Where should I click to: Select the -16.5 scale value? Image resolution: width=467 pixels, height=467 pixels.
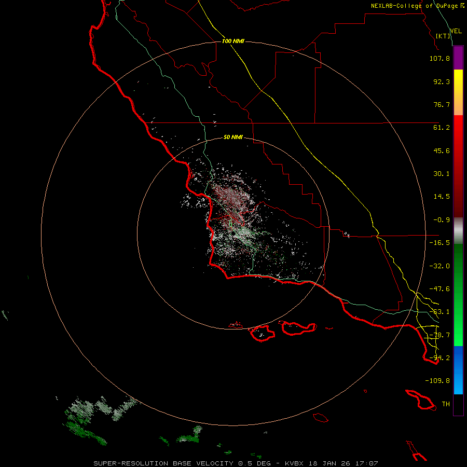439,243
